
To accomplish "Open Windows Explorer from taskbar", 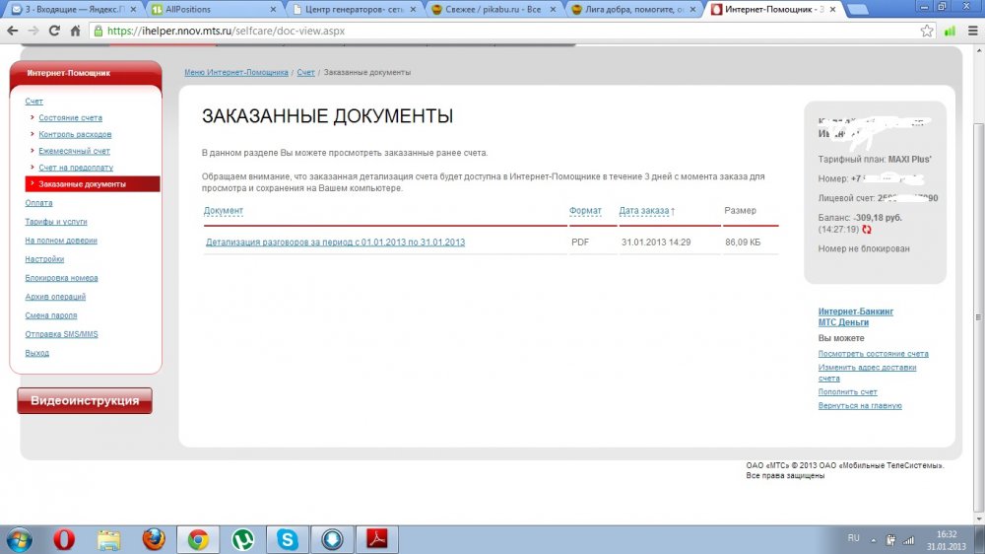I will (x=108, y=539).
